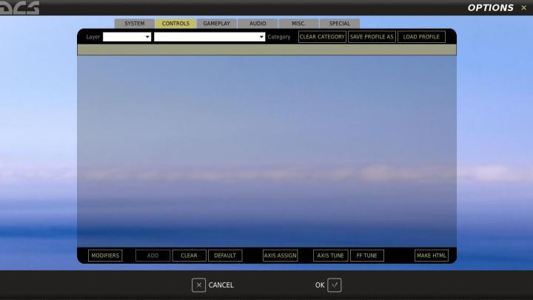
Task: Open the SPECIAL tab
Action: pos(339,24)
